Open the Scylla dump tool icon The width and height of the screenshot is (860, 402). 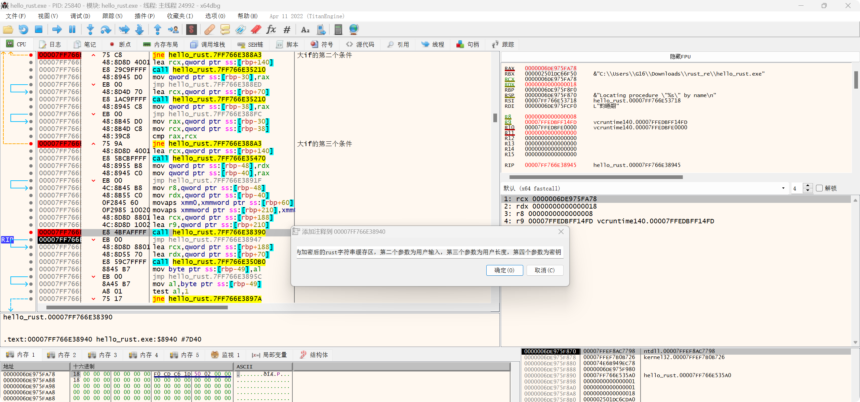(191, 30)
